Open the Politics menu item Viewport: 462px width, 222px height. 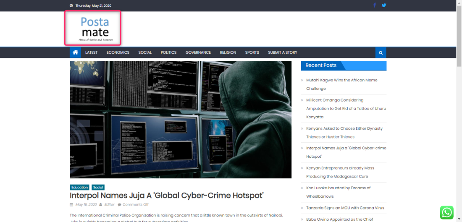(x=168, y=52)
